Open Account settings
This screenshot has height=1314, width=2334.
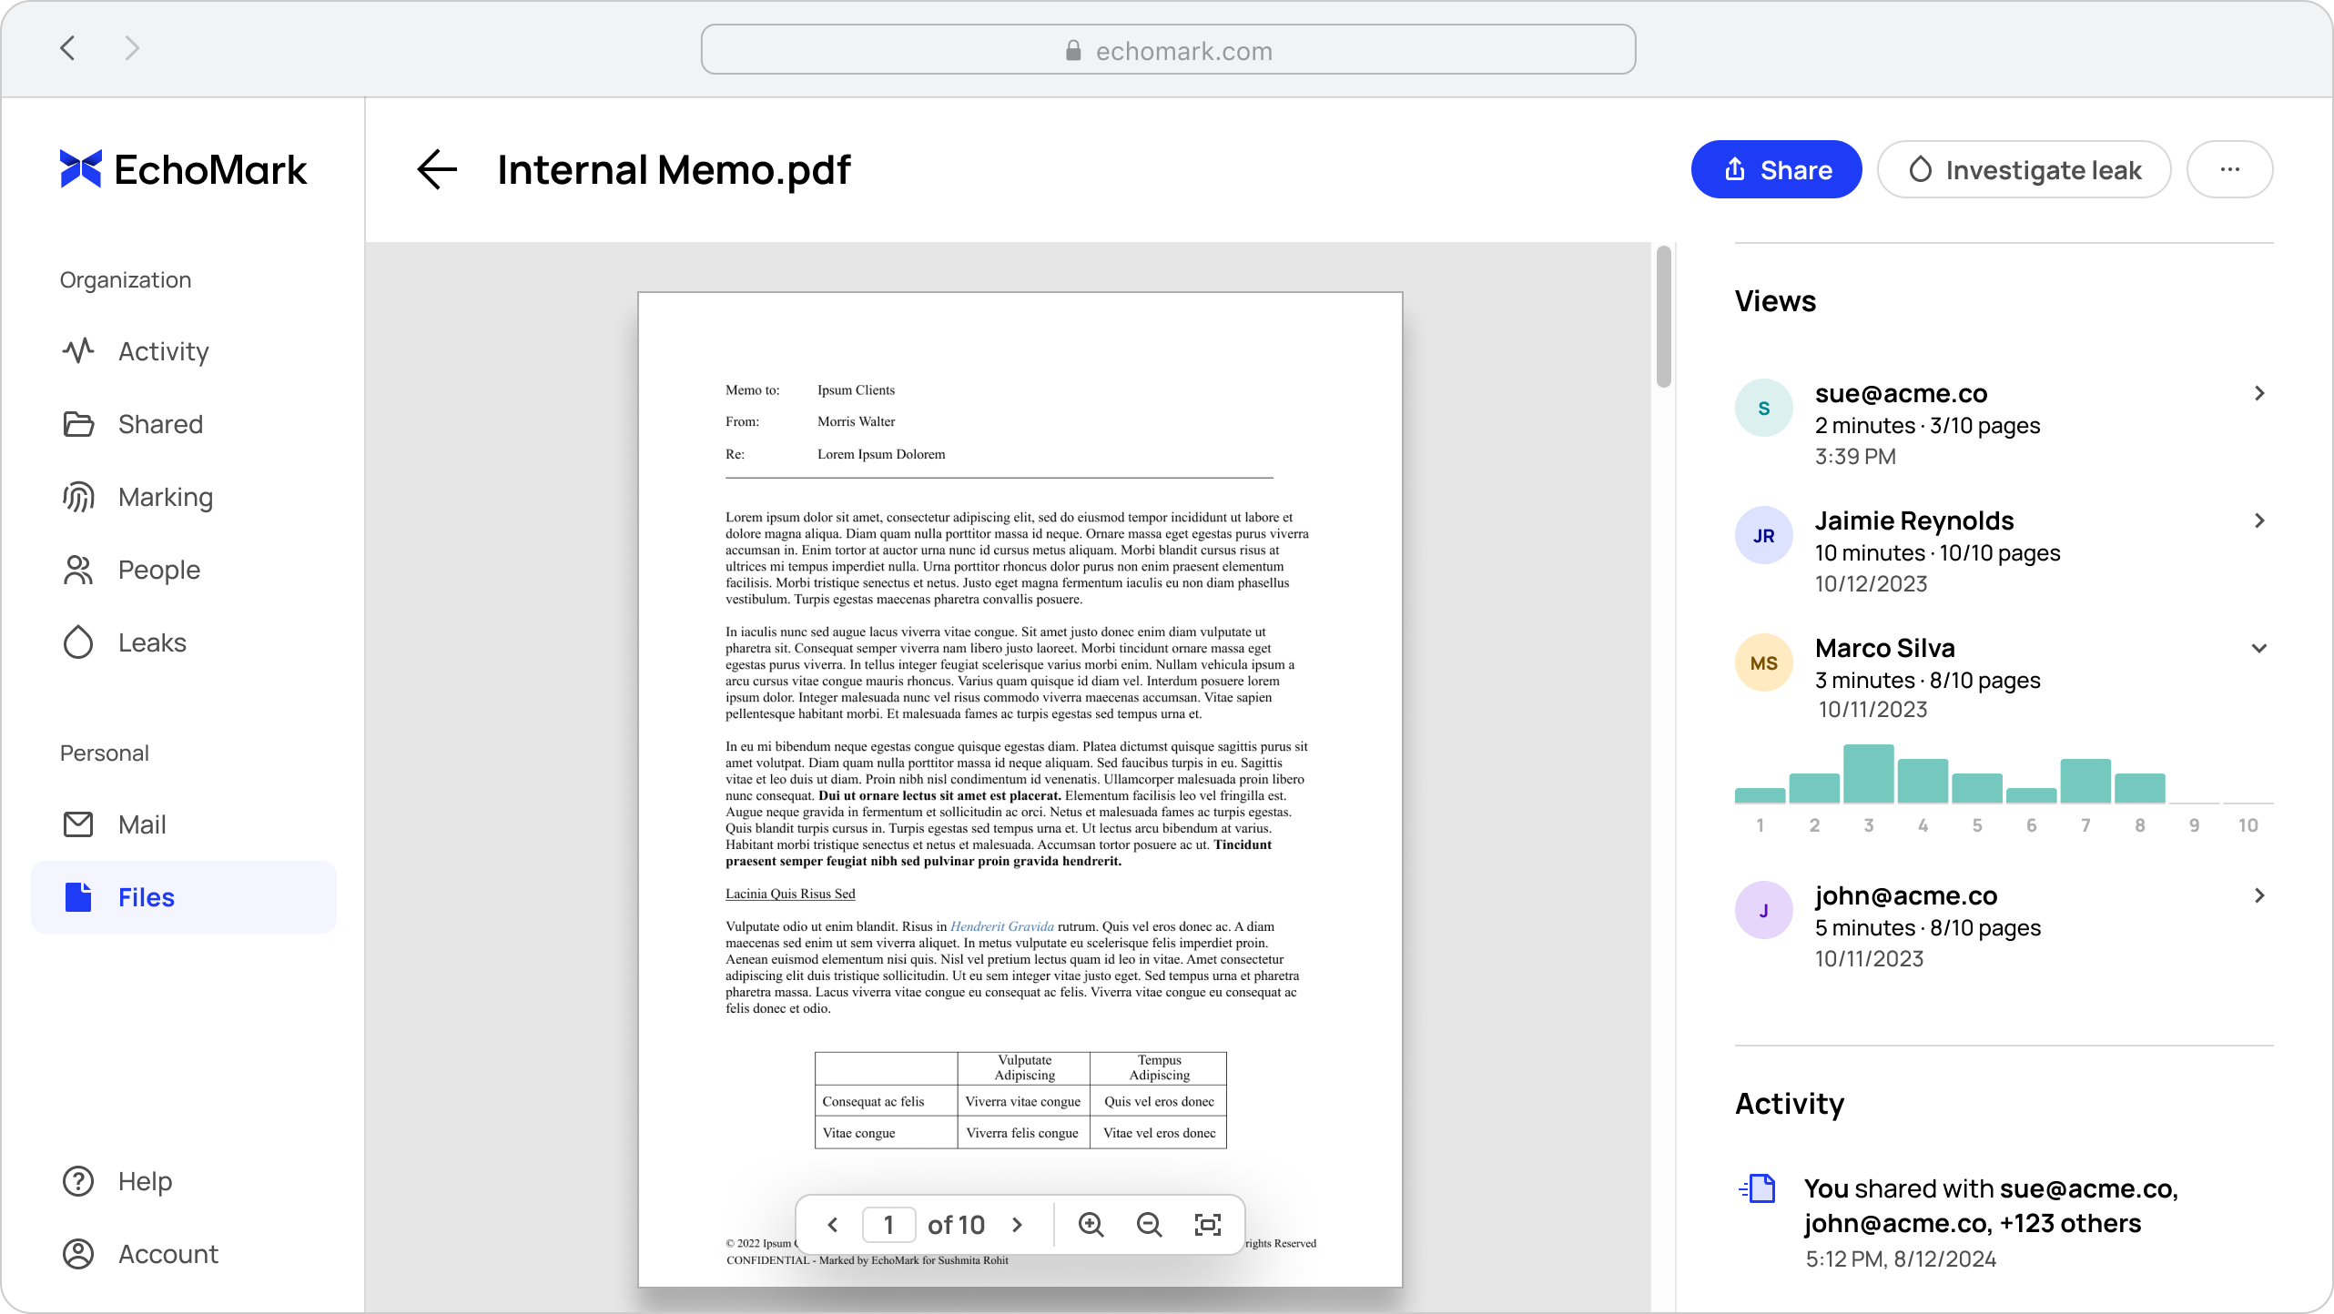click(183, 1254)
